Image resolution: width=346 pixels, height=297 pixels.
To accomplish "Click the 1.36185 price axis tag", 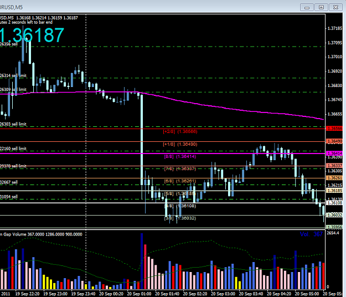I will point(334,191).
